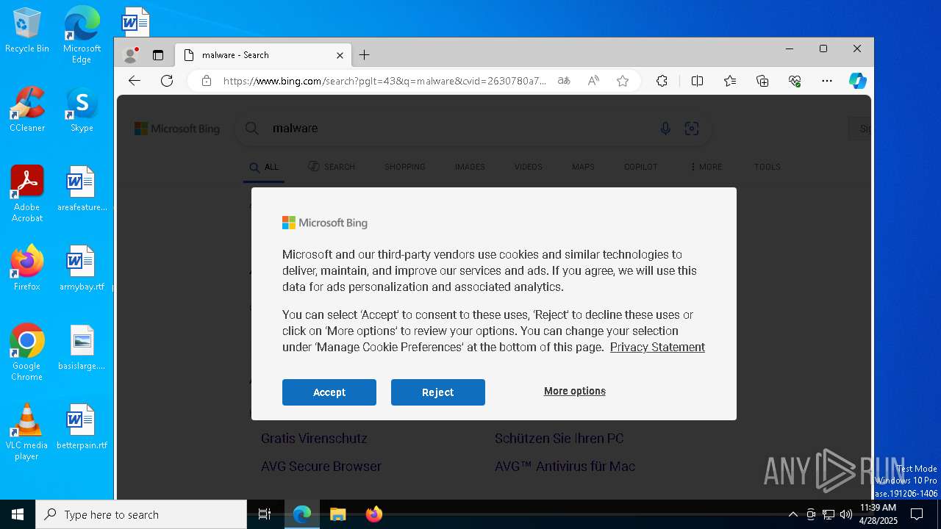Select the betterpain.rtf file icon
The height and width of the screenshot is (529, 941).
click(82, 427)
